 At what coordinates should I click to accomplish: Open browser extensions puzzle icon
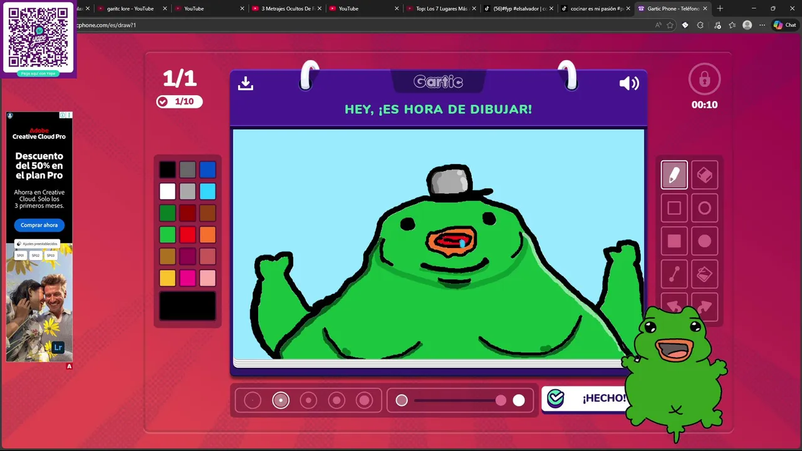700,25
